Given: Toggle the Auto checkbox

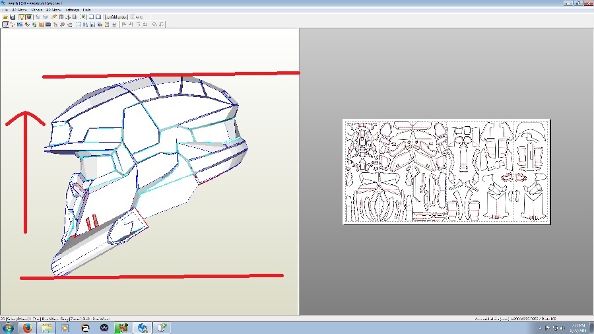Looking at the screenshot, I should coord(137,17).
